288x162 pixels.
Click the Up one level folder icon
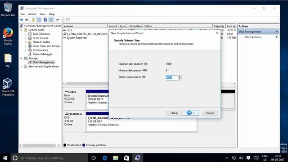pyautogui.click(x=33, y=20)
